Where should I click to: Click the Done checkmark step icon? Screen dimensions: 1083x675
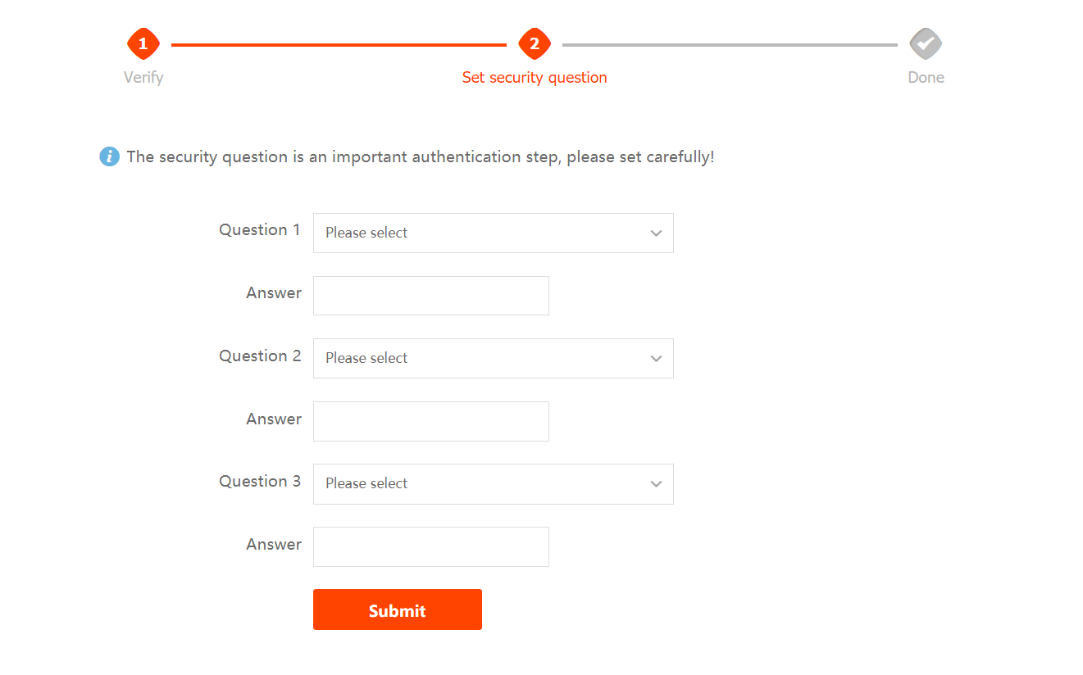click(x=926, y=43)
